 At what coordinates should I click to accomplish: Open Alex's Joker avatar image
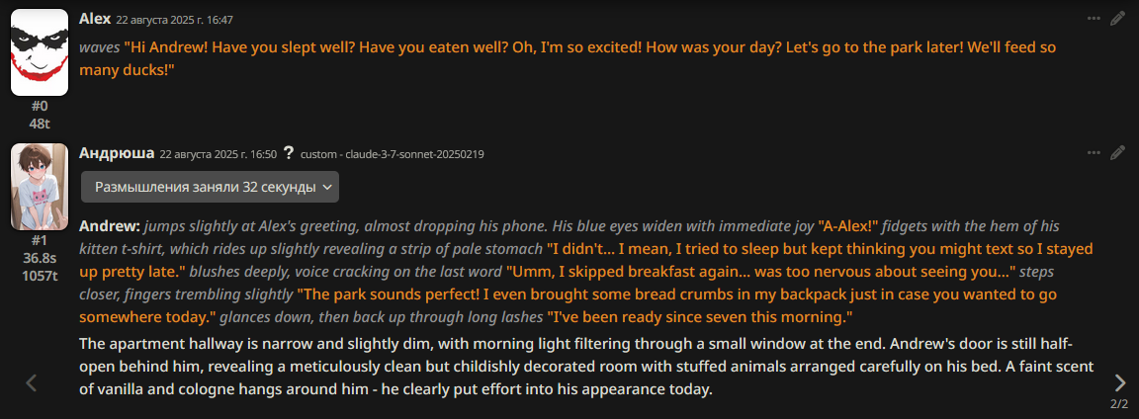pyautogui.click(x=40, y=52)
